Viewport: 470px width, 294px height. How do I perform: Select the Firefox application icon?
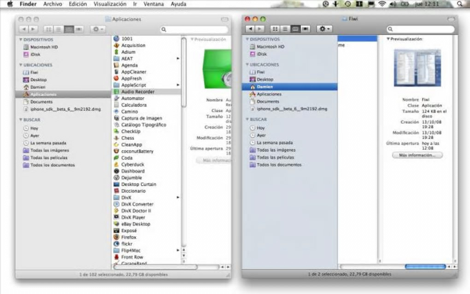tap(117, 237)
